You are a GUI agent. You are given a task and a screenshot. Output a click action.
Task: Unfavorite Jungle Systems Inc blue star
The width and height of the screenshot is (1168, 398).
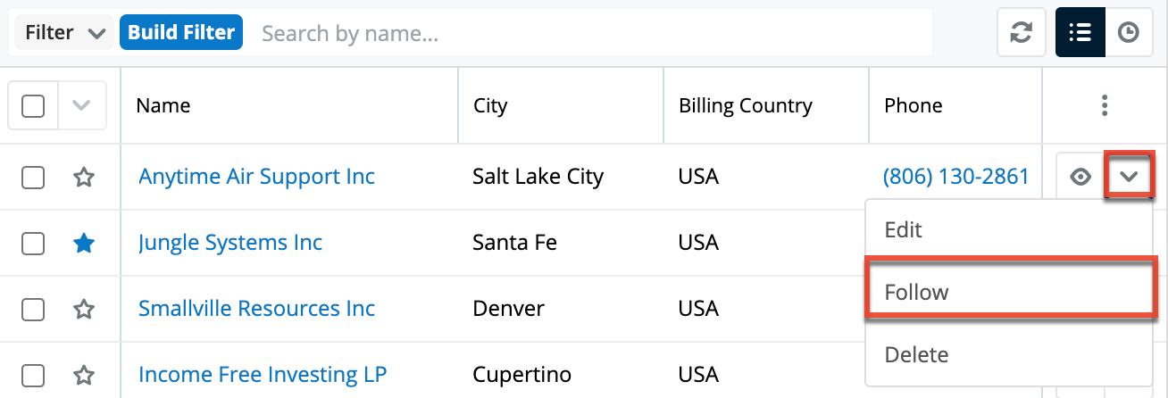(x=84, y=243)
